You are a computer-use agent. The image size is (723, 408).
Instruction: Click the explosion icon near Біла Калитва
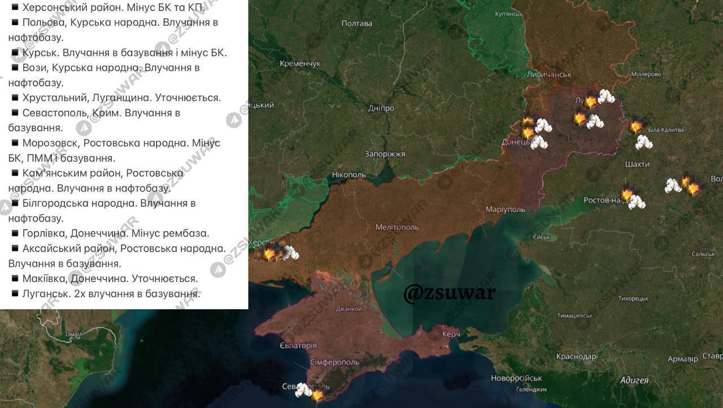[x=637, y=125]
